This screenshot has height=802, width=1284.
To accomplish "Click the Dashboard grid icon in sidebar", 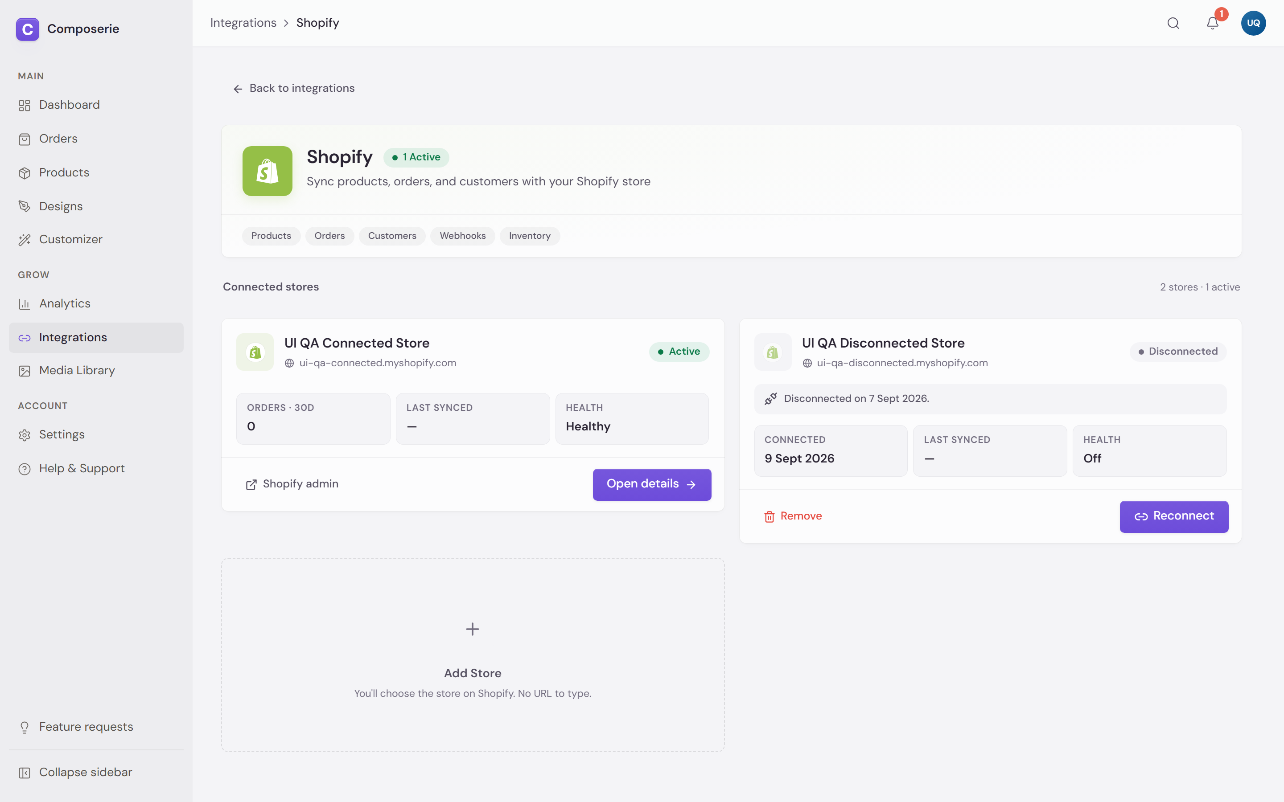I will 25,105.
